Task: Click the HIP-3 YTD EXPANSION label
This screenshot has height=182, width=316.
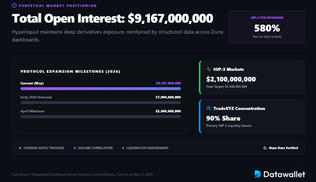Action: pyautogui.click(x=267, y=18)
